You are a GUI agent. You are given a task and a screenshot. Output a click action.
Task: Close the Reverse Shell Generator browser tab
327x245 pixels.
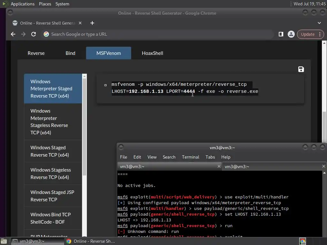click(x=80, y=23)
